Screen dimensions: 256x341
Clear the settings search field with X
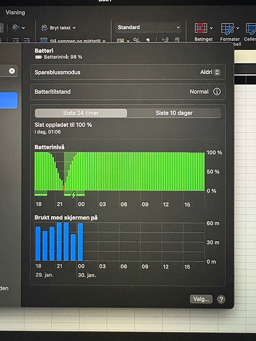click(12, 71)
